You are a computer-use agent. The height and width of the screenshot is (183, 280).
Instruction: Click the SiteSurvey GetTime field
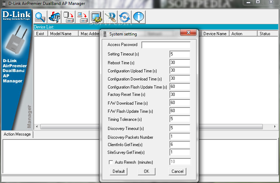(180, 152)
